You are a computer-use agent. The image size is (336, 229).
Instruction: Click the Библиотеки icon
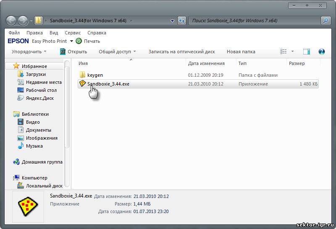pos(16,114)
